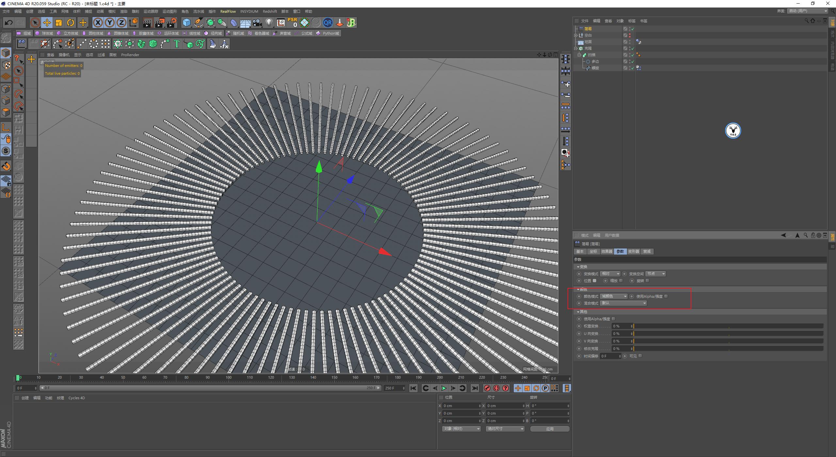Click the red visibility dot of 空白
The width and height of the screenshot is (836, 457).
click(x=630, y=34)
